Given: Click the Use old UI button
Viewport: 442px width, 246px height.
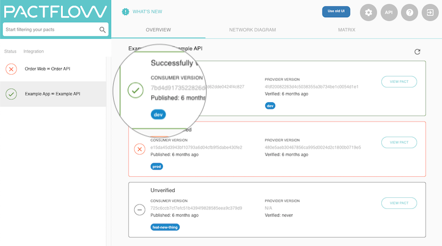Looking at the screenshot, I should (x=336, y=12).
